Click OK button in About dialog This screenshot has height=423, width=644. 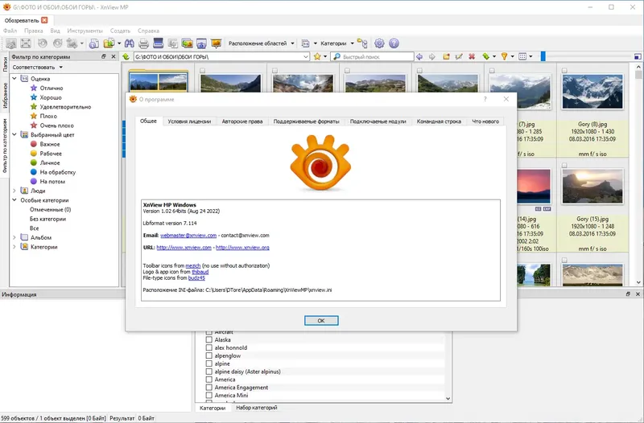tap(321, 320)
